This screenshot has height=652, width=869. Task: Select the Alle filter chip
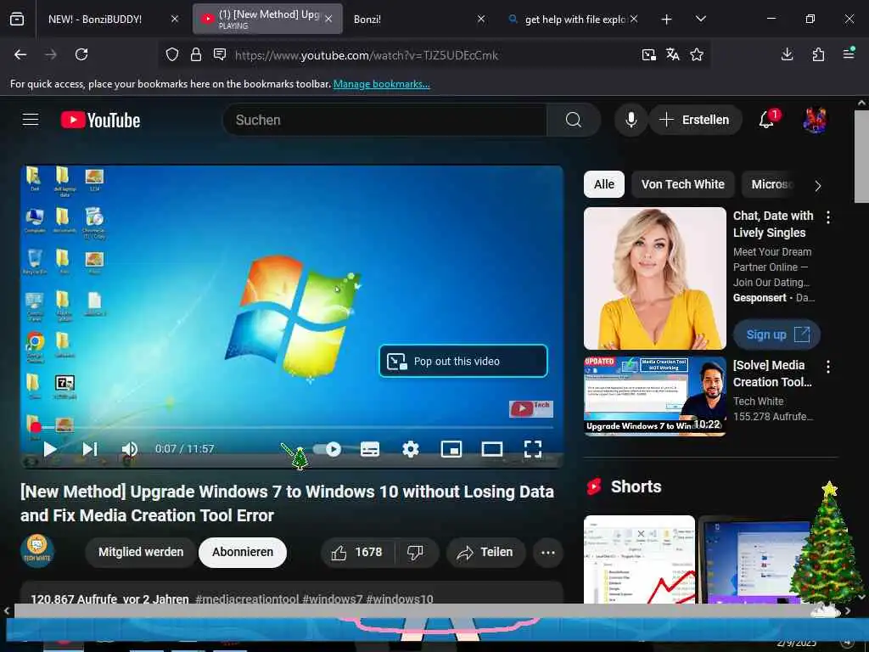603,184
